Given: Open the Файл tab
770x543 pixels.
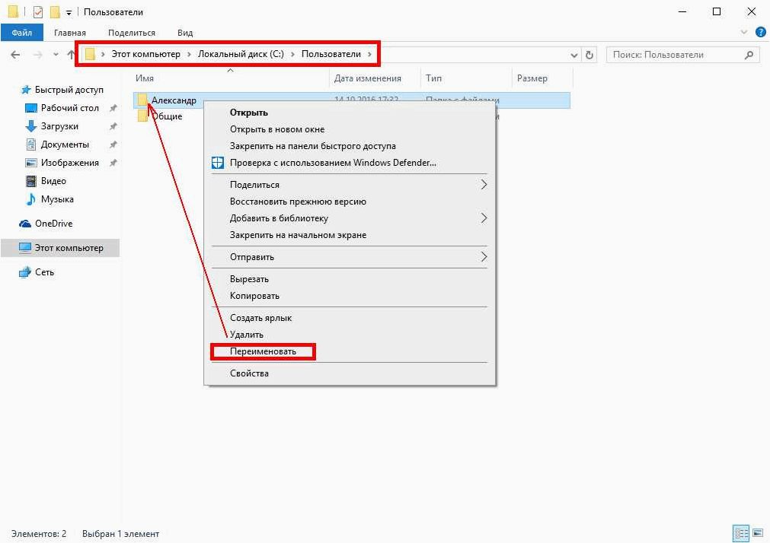Looking at the screenshot, I should pyautogui.click(x=22, y=33).
